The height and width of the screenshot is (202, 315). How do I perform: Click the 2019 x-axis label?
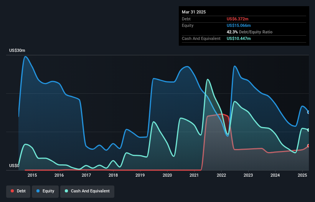point(140,175)
